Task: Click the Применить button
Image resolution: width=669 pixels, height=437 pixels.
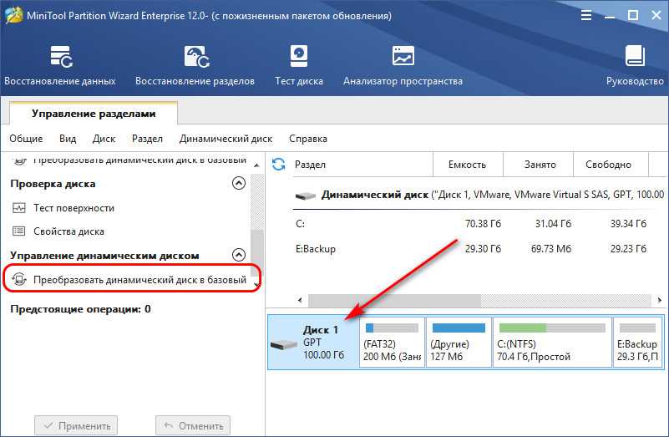Action: (76, 425)
